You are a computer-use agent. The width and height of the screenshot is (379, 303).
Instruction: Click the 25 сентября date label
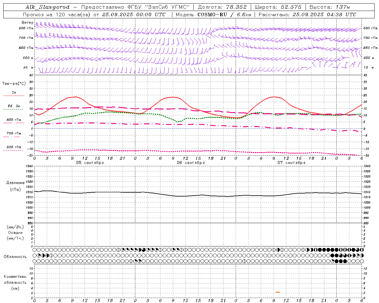click(90, 163)
